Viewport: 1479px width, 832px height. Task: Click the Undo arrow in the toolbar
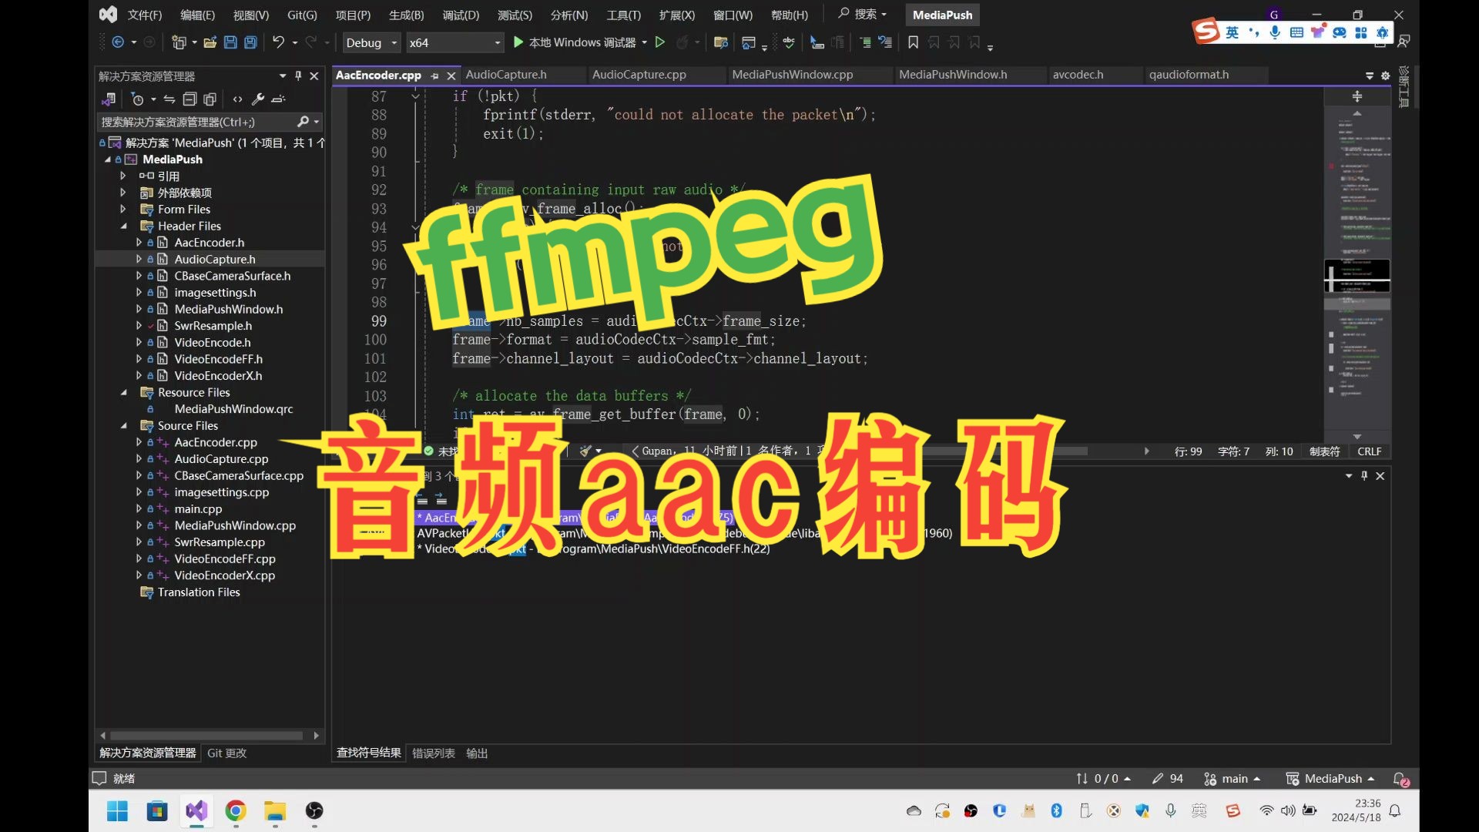pyautogui.click(x=278, y=42)
